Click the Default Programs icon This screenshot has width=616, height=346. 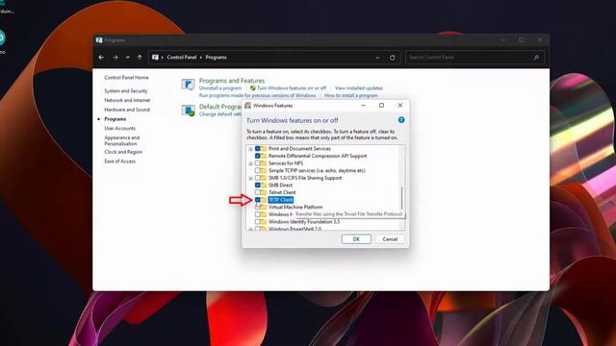point(189,111)
